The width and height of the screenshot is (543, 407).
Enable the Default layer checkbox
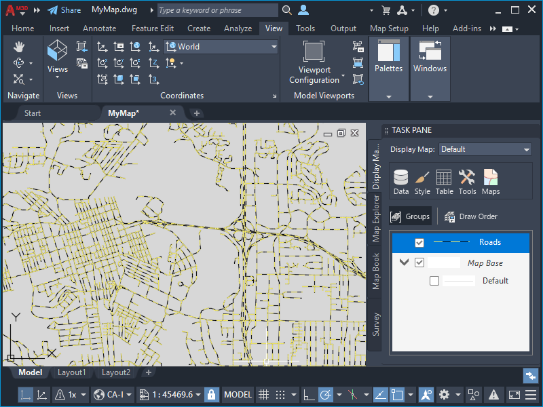click(x=434, y=281)
